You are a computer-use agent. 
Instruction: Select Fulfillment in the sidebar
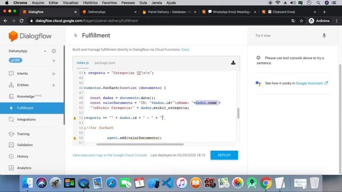[x=32, y=108]
